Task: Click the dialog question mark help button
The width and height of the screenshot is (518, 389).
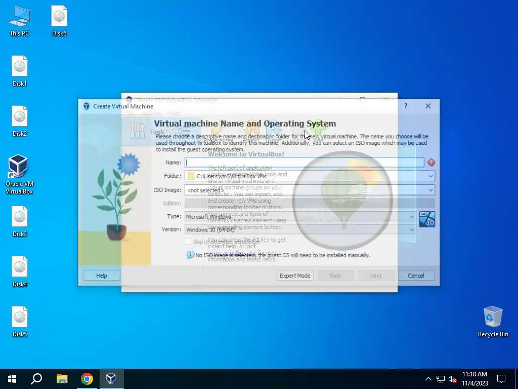Action: coord(406,106)
